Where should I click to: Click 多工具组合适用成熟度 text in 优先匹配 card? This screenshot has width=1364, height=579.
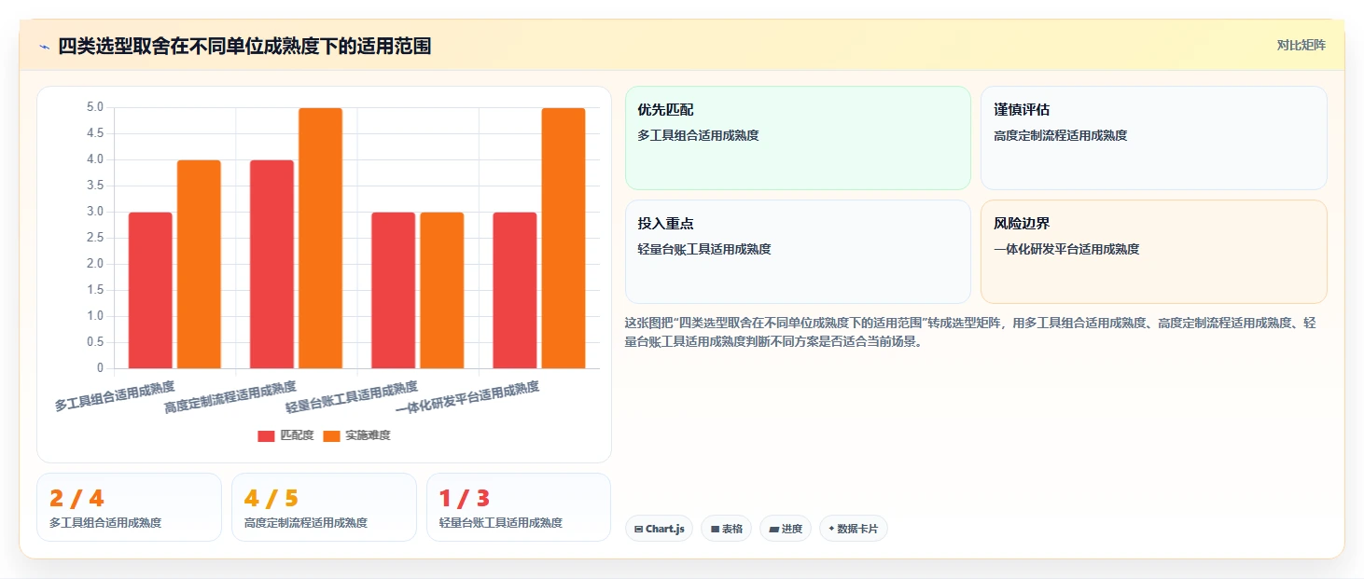tap(698, 135)
